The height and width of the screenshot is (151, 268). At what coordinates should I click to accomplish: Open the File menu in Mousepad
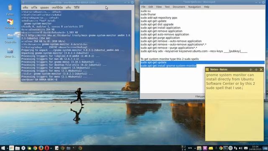click(143, 7)
